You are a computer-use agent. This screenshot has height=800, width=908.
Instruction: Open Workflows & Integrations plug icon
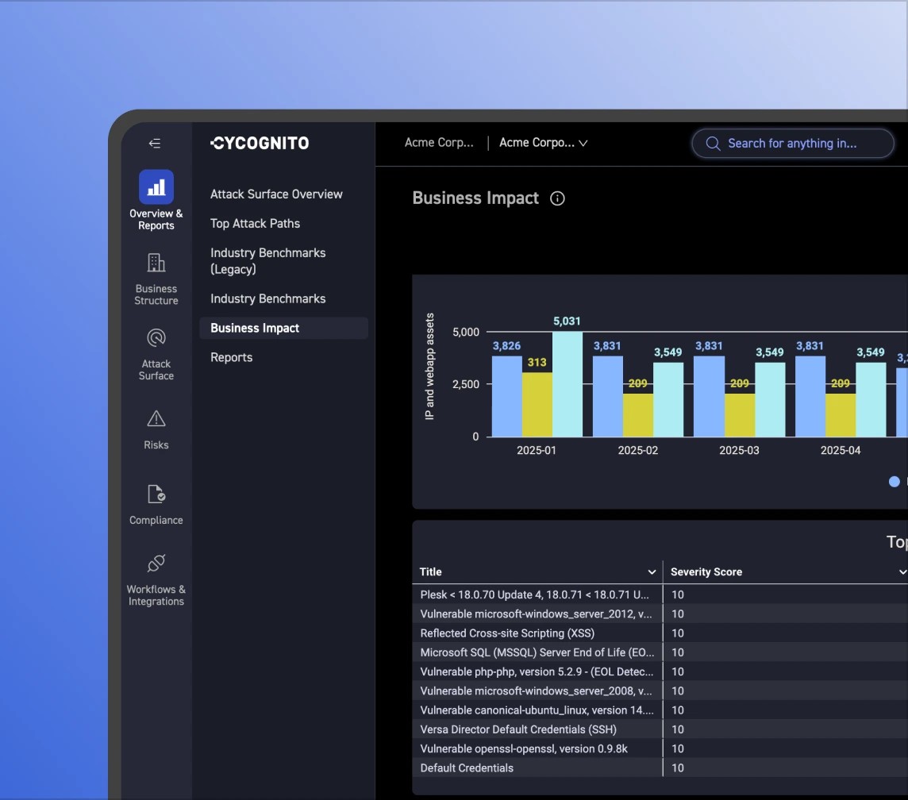(156, 563)
